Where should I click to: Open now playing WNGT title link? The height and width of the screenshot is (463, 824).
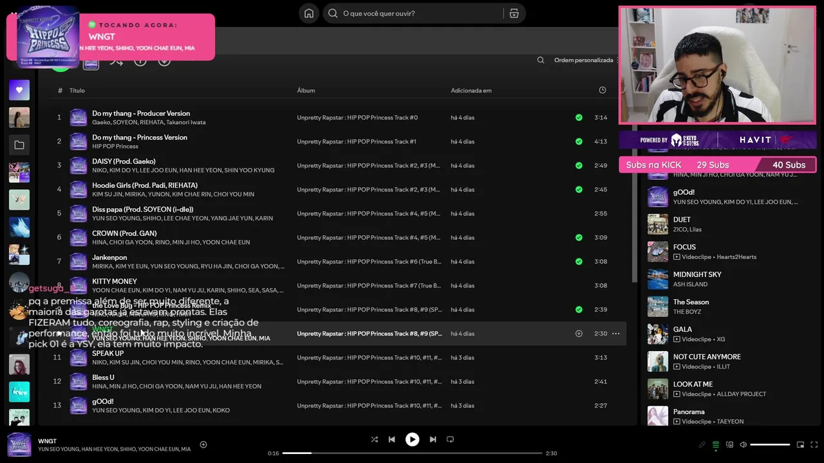47,441
